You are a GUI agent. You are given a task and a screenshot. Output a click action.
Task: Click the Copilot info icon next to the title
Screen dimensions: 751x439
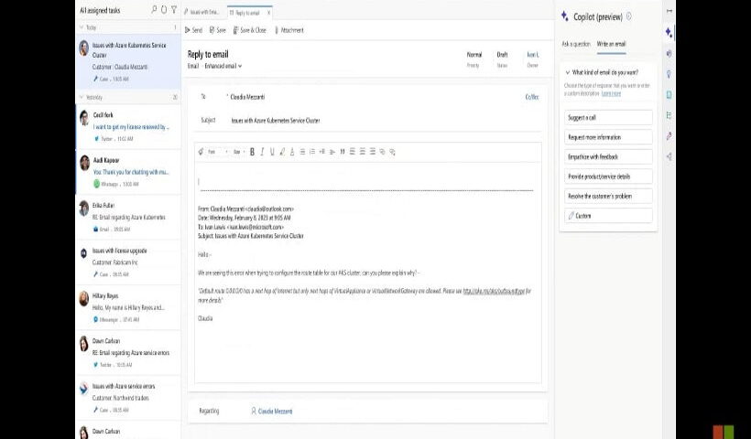[629, 16]
